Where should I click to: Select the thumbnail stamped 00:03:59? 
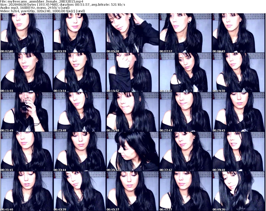(x=79, y=33)
